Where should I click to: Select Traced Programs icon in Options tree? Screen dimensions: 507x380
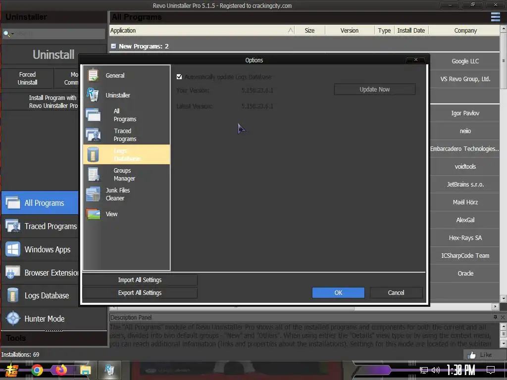(93, 135)
